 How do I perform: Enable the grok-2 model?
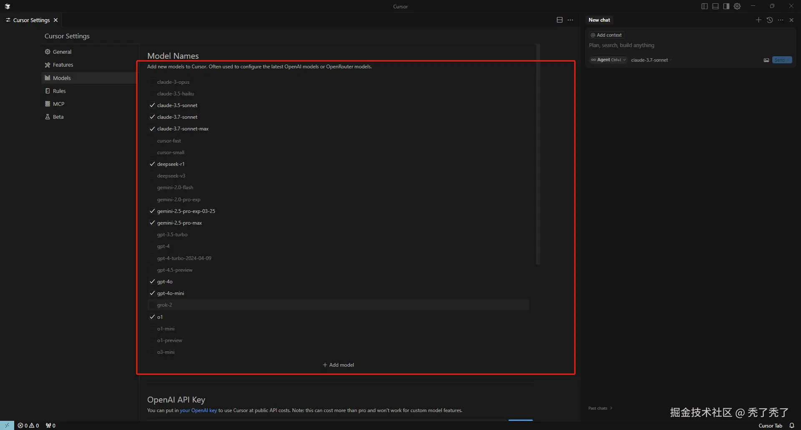coord(152,305)
